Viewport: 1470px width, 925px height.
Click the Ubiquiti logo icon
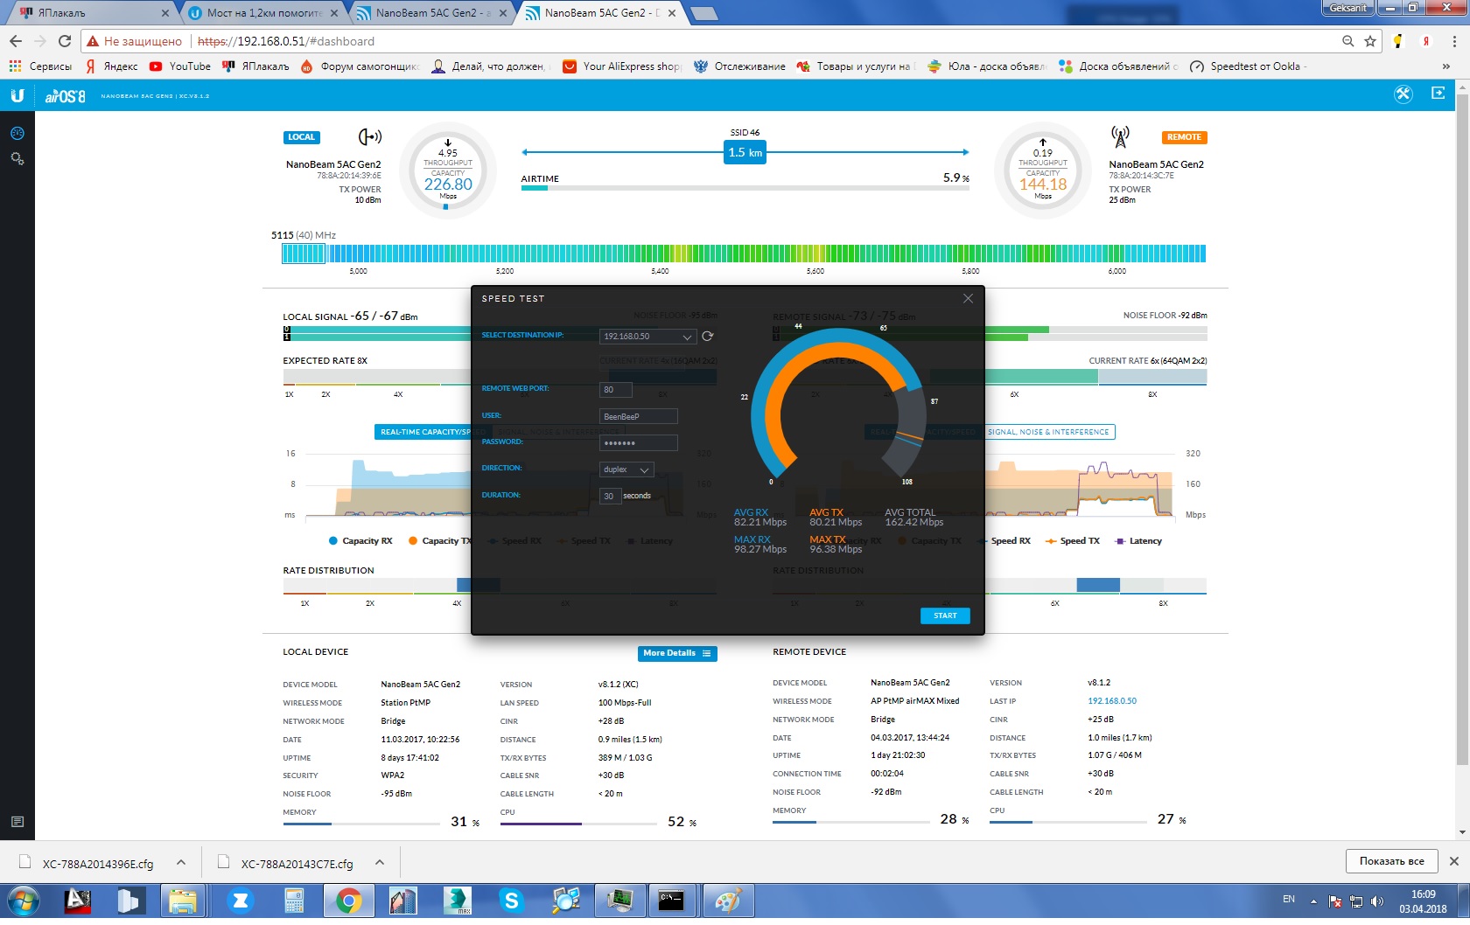click(x=17, y=96)
